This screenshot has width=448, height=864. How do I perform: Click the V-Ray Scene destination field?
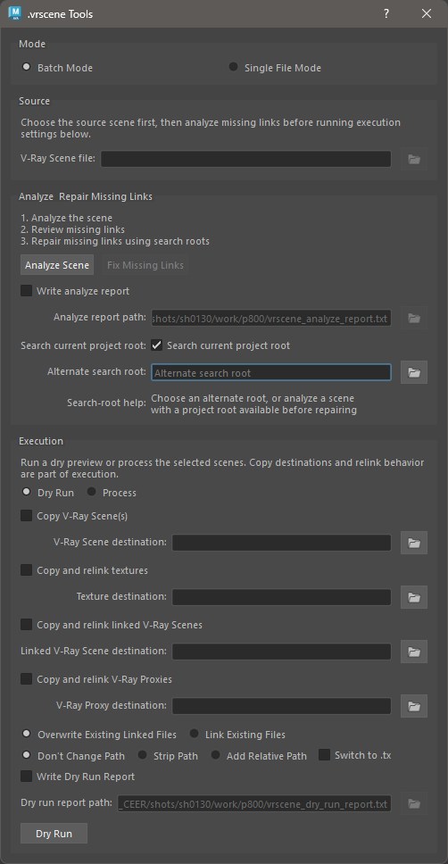pyautogui.click(x=282, y=543)
